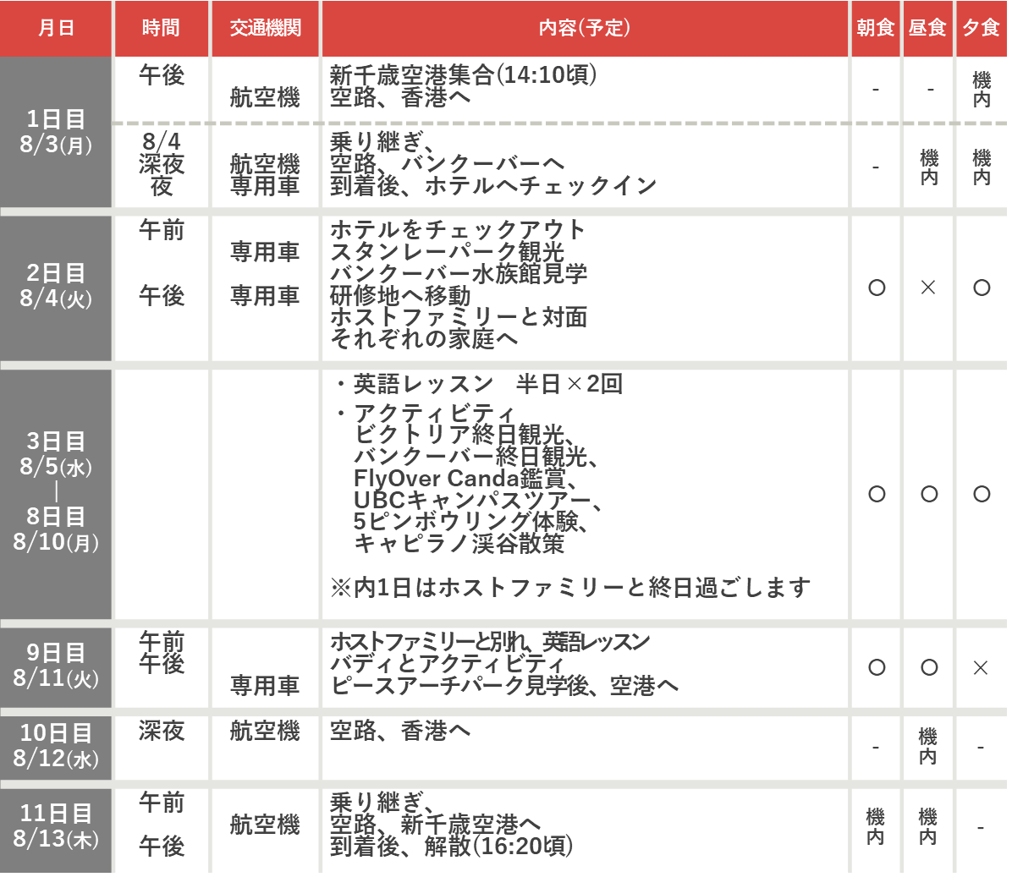
Task: Click the 機内 lunch mark on 10日目
Action: coord(928,747)
